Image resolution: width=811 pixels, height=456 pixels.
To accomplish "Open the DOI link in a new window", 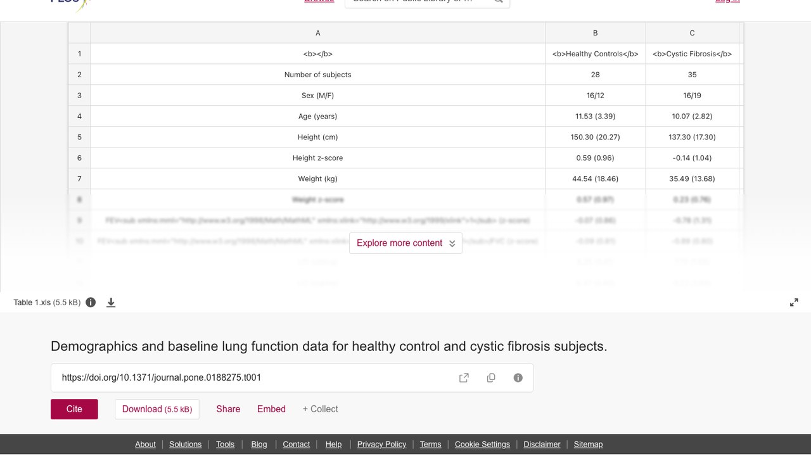I will pyautogui.click(x=464, y=377).
